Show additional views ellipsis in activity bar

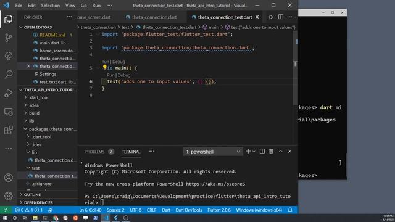[8, 149]
